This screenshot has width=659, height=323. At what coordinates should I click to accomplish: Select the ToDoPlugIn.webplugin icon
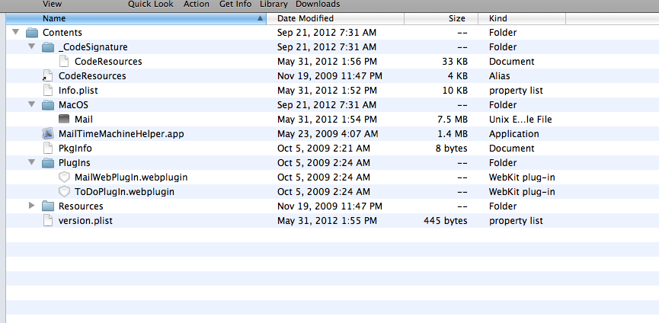[x=64, y=192]
